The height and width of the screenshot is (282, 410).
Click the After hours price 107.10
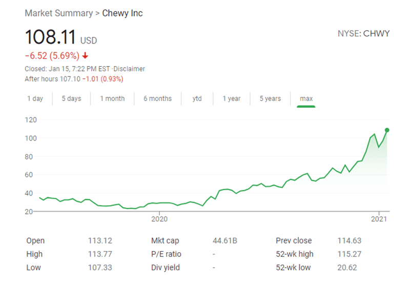click(67, 79)
